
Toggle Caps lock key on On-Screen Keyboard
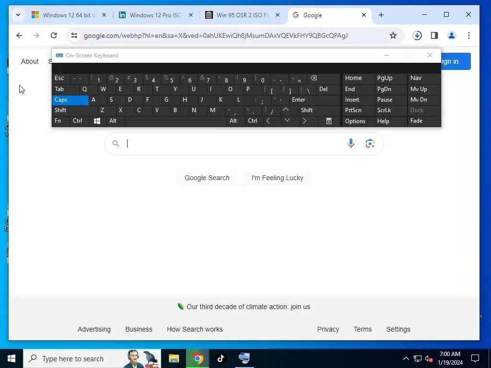pos(70,100)
